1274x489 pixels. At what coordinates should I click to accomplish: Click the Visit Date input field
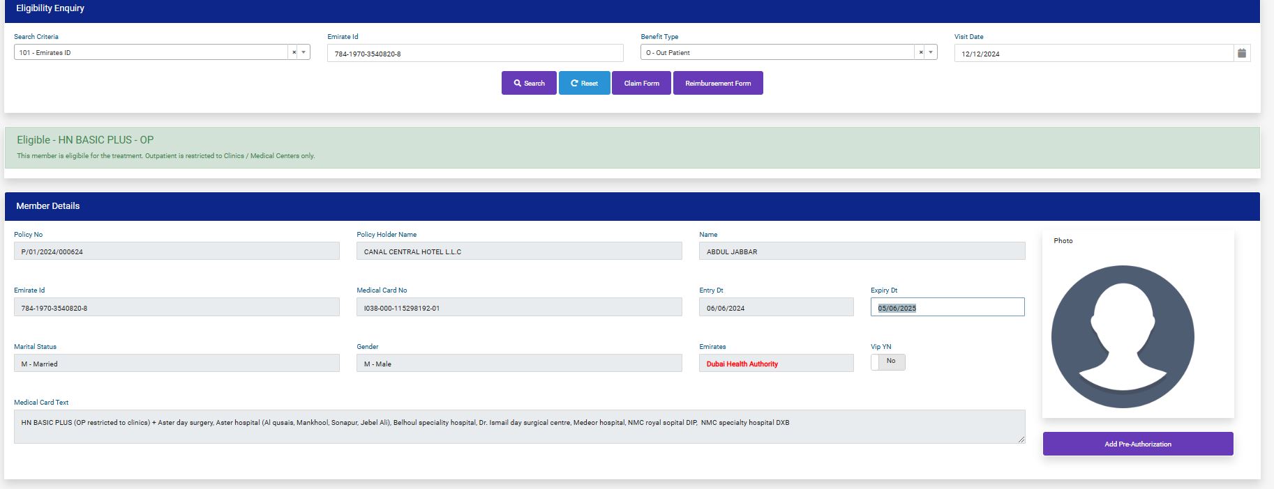[x=1093, y=54]
